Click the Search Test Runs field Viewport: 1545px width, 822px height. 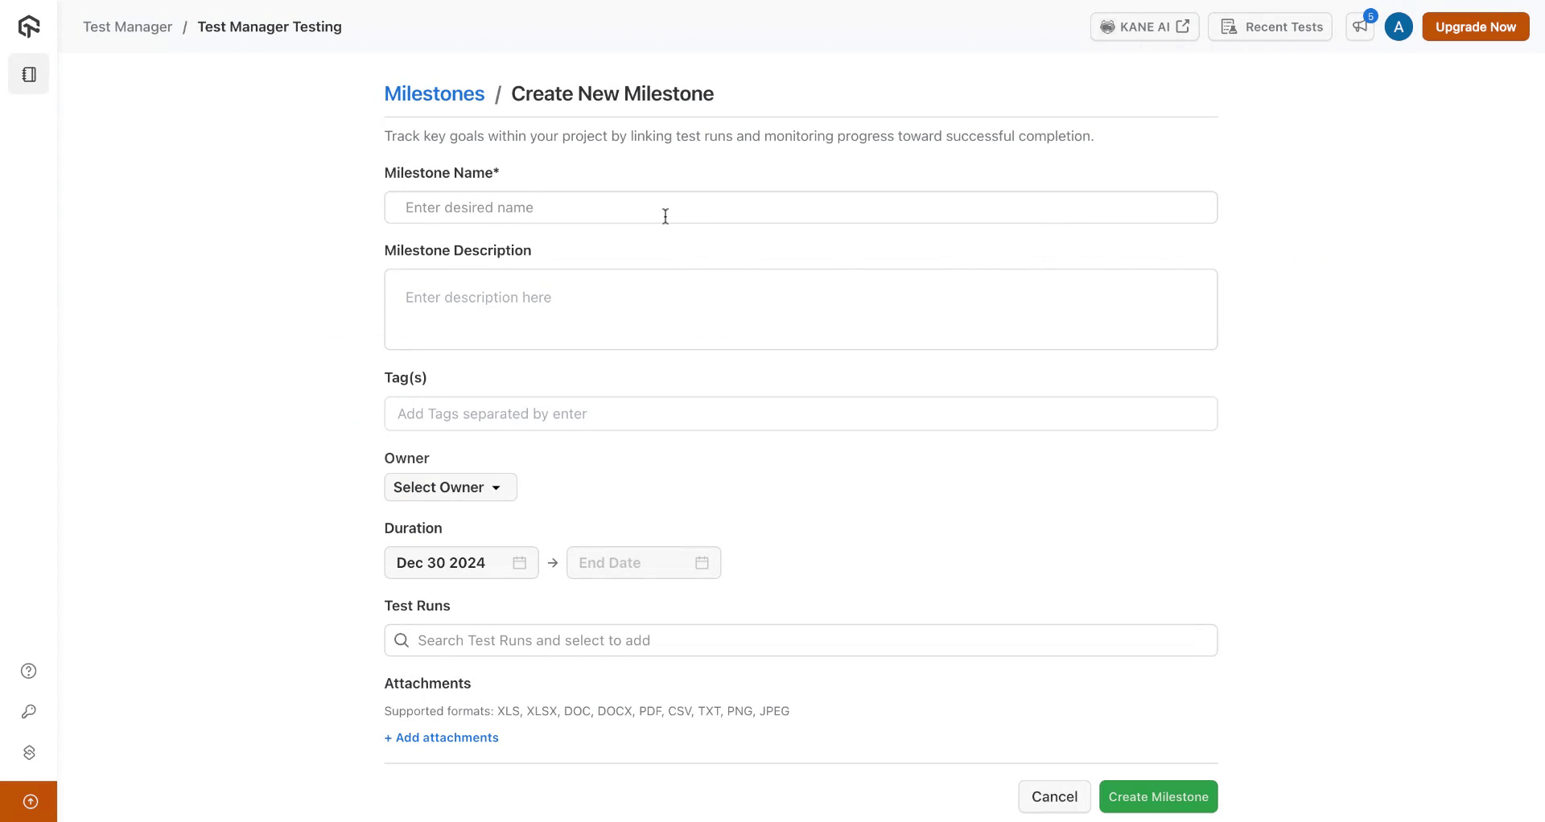[800, 640]
